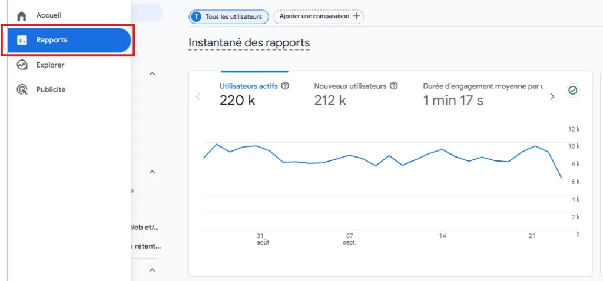
Task: Collapse the topmost sidebar section chevron
Action: [152, 74]
